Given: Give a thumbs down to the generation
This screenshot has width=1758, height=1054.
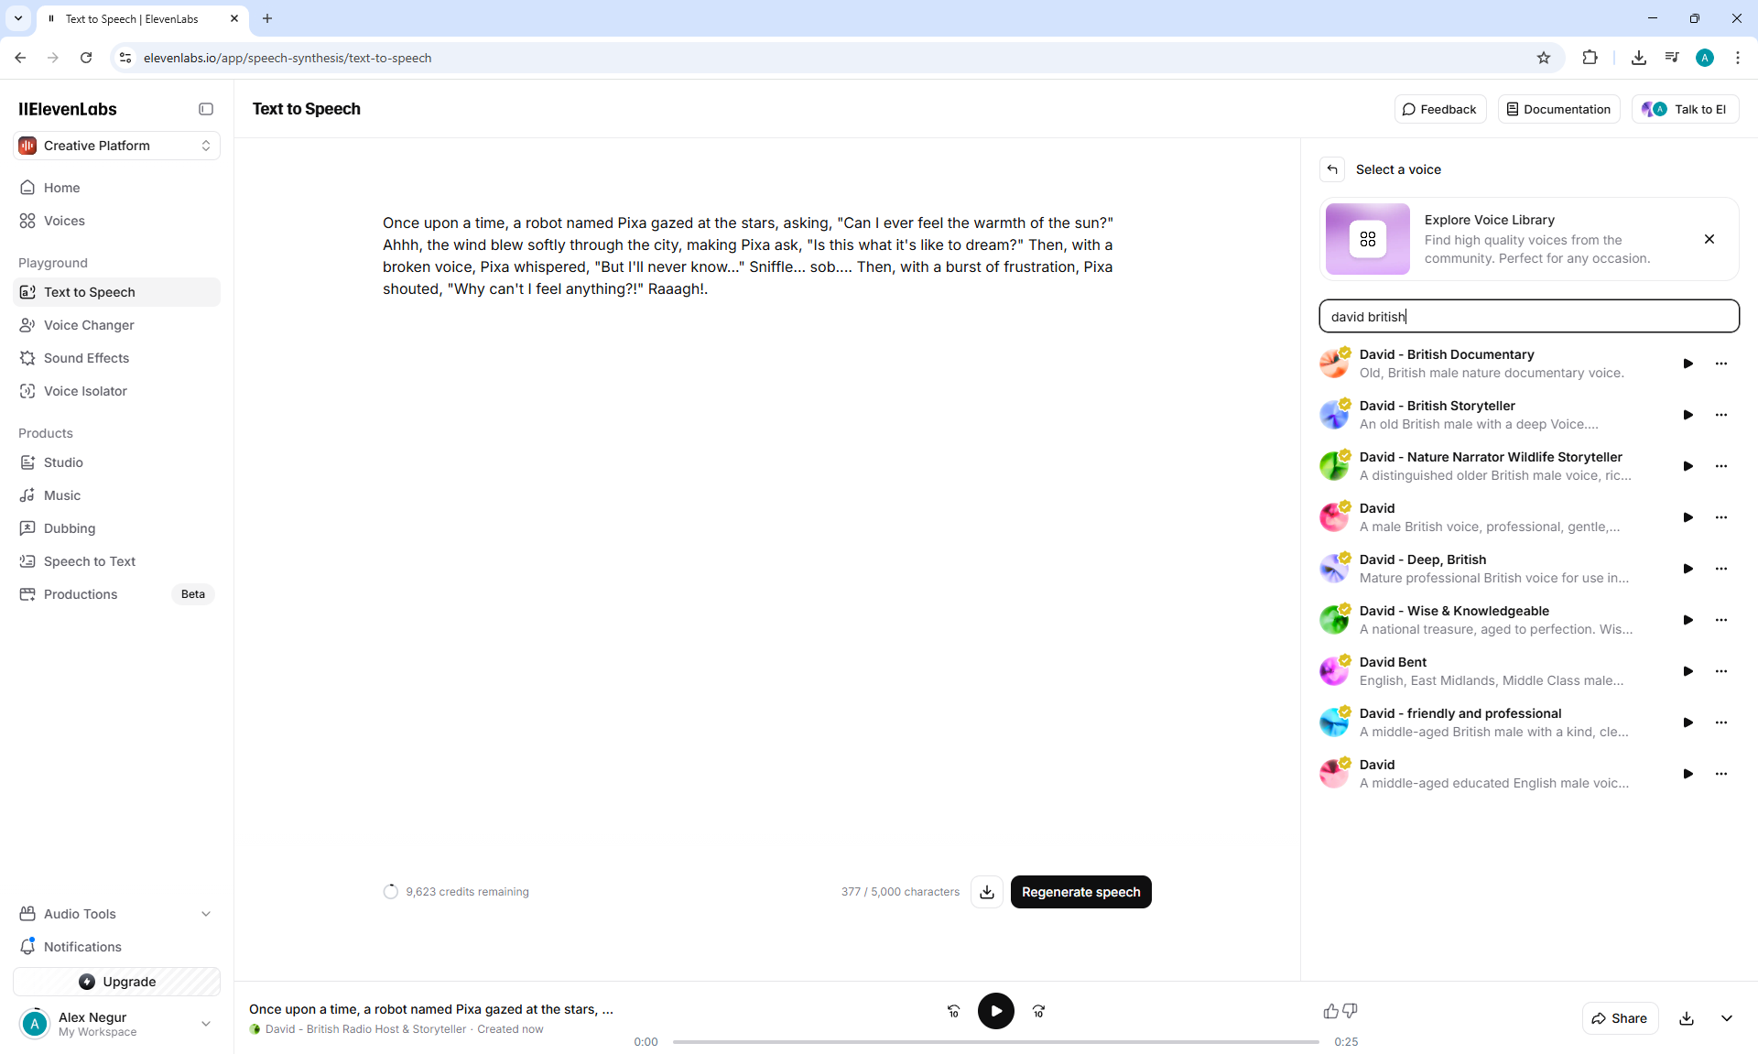Looking at the screenshot, I should (1350, 1011).
